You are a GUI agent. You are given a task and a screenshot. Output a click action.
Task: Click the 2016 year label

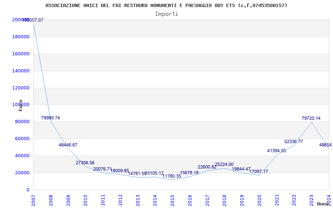coord(190,201)
